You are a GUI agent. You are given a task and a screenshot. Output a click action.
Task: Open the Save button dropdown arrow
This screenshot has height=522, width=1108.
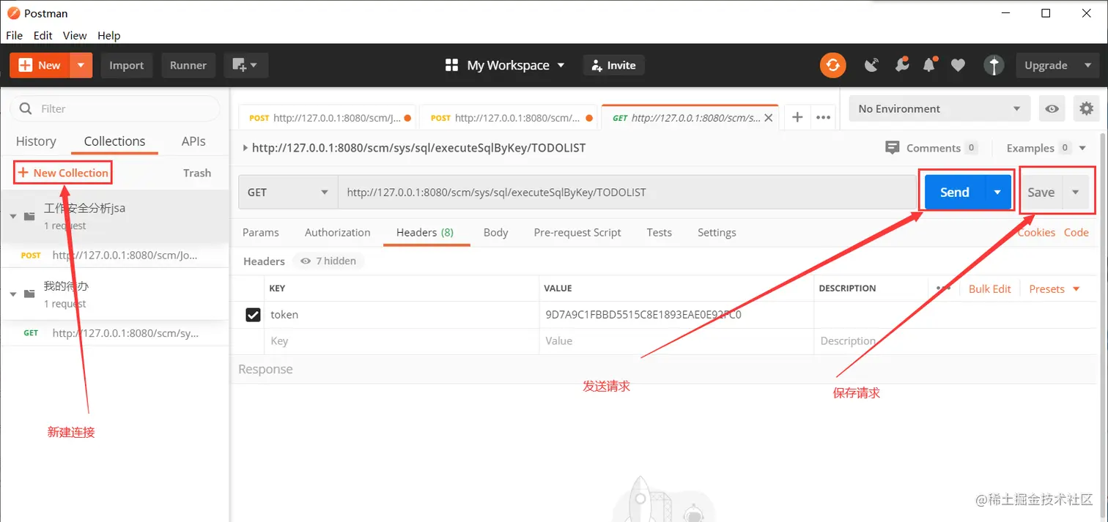pyautogui.click(x=1076, y=193)
